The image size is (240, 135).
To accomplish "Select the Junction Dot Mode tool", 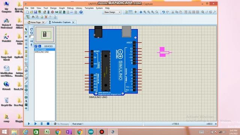I will click(26, 37).
